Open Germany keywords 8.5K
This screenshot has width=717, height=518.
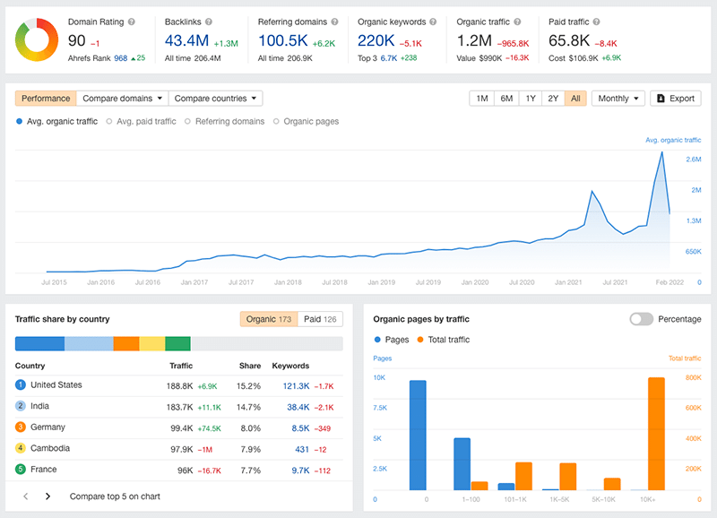point(300,428)
